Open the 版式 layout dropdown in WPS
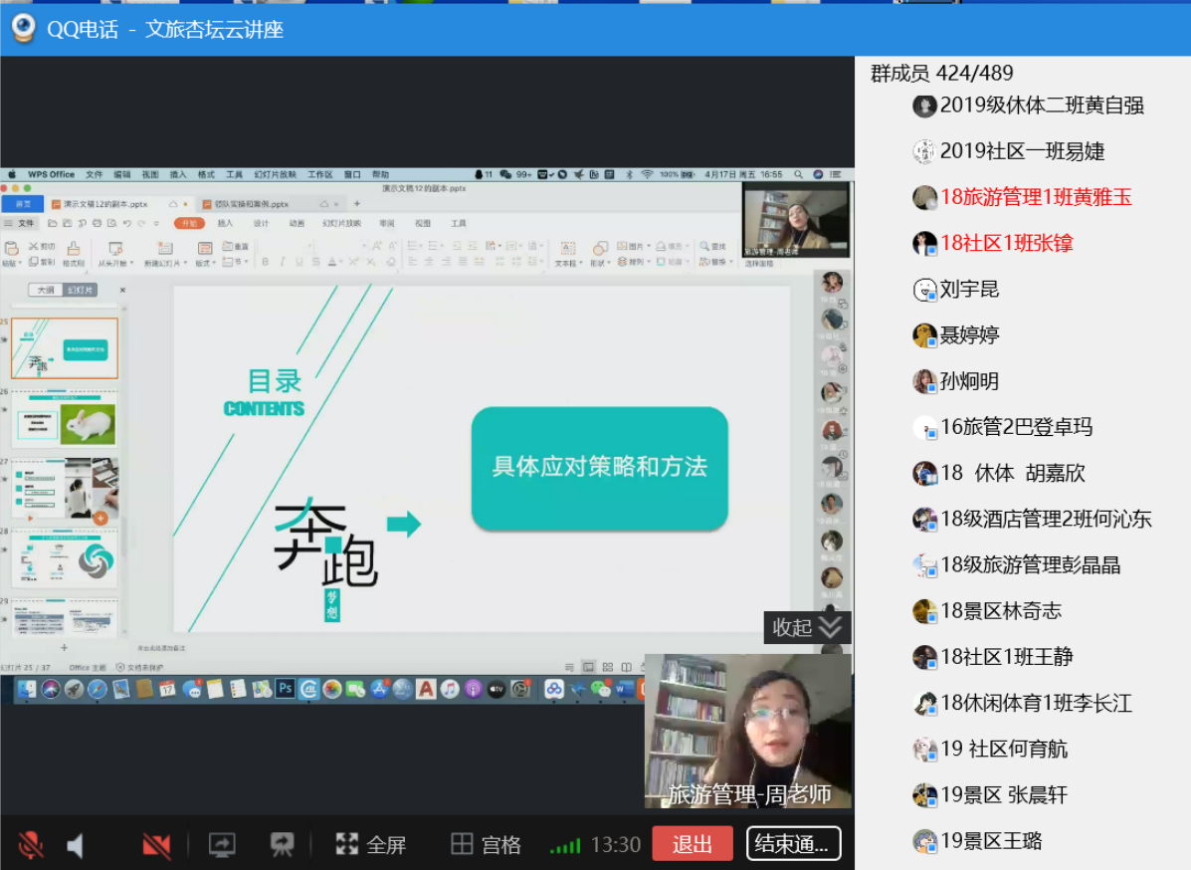This screenshot has height=870, width=1191. [x=206, y=263]
